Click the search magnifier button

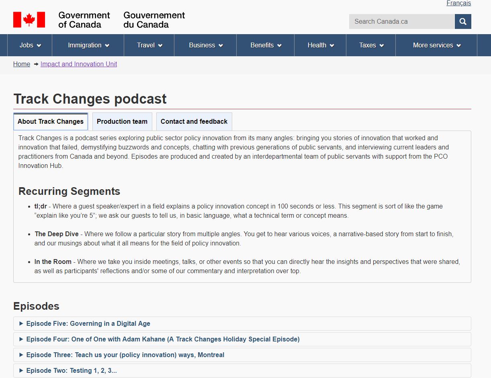coord(463,22)
